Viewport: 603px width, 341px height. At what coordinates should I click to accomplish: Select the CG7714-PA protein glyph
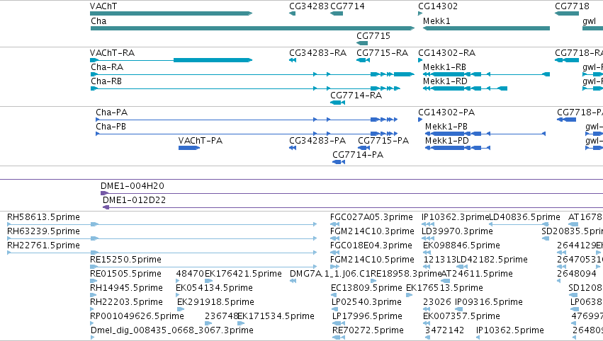click(x=339, y=162)
